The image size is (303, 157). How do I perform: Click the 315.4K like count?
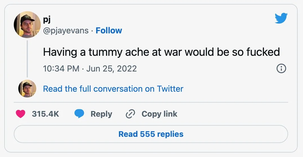tap(45, 114)
